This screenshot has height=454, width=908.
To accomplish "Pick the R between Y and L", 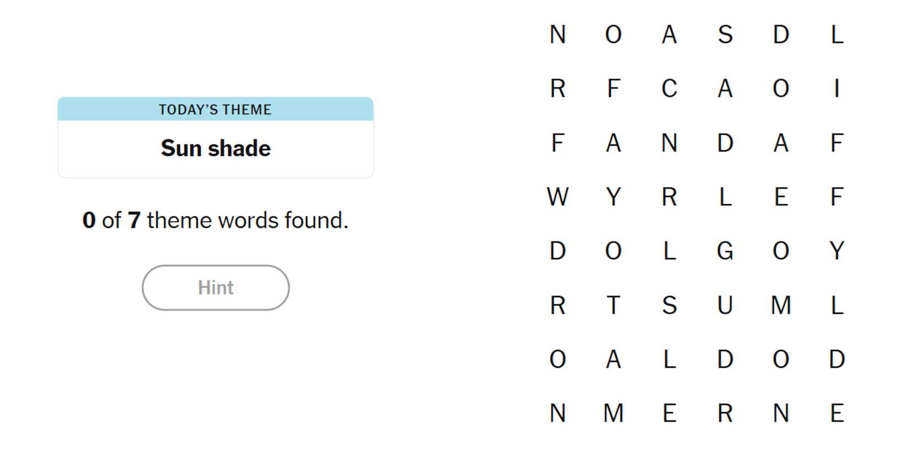I will click(669, 197).
